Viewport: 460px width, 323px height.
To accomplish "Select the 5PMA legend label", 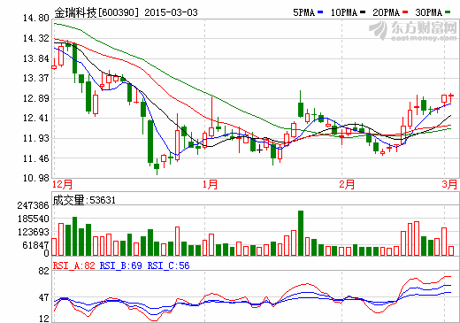I will point(303,12).
